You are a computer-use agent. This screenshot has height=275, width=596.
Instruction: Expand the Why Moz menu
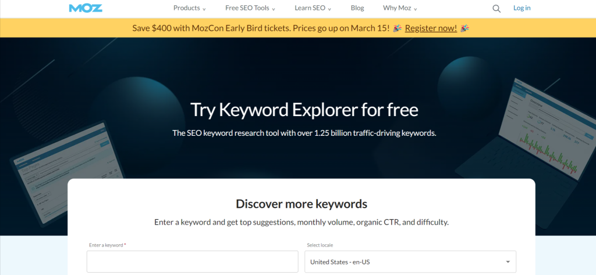[x=400, y=8]
